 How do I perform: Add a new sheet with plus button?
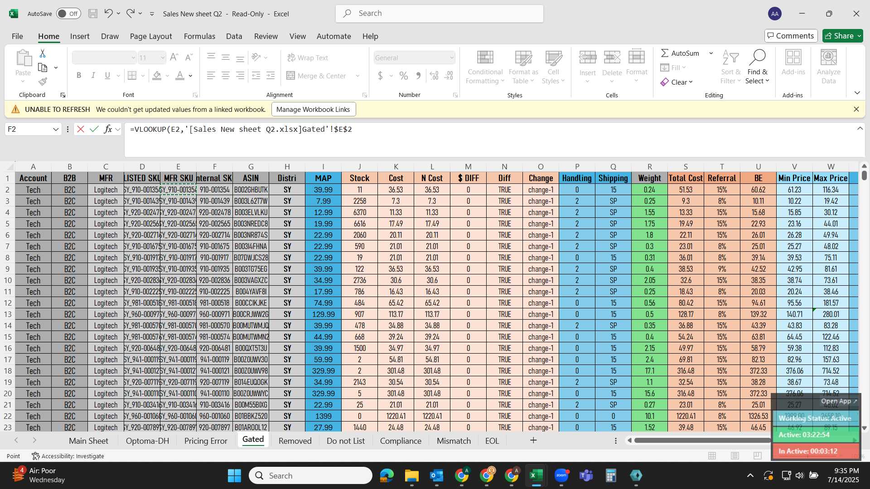tap(533, 440)
